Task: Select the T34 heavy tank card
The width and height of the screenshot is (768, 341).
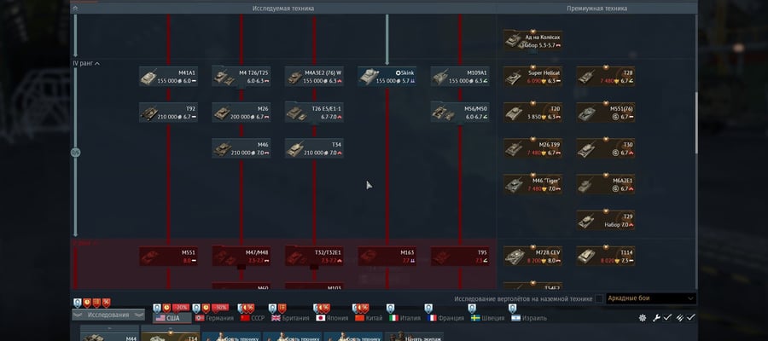Action: 314,148
